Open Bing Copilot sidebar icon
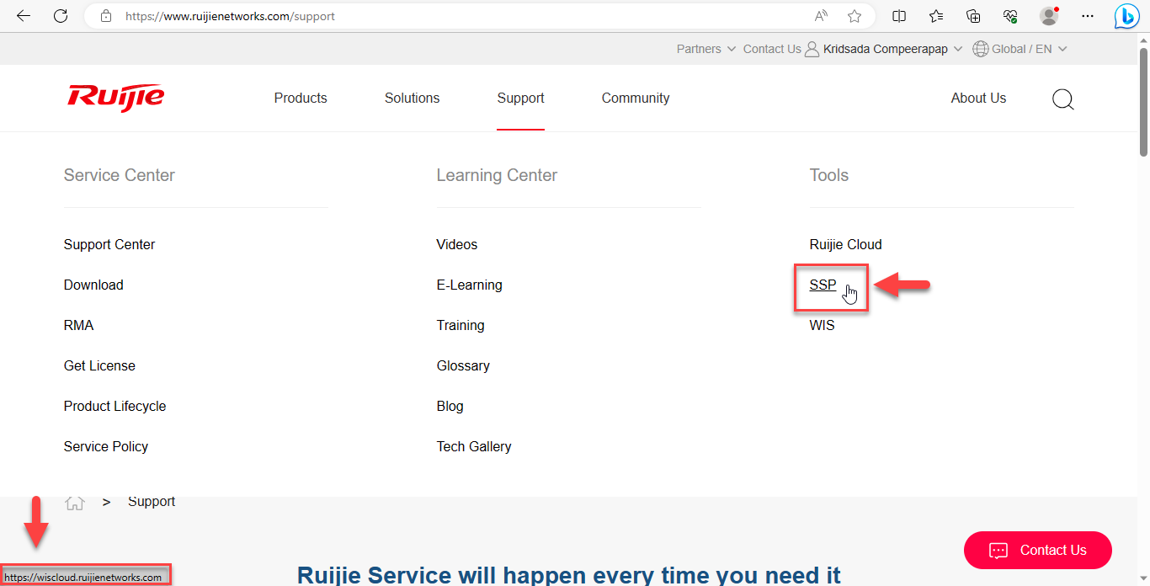This screenshot has height=586, width=1150. 1127,16
